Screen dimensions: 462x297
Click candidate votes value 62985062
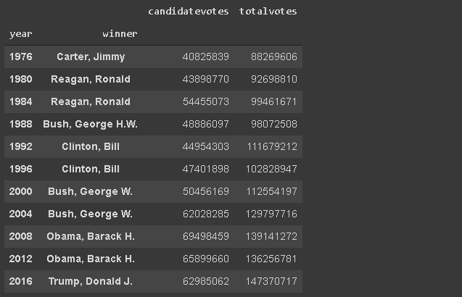(207, 281)
